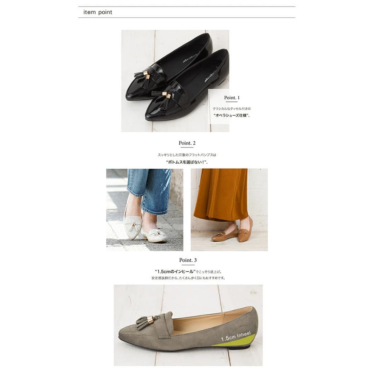Click the black patent tassel loafers photo

point(175,81)
